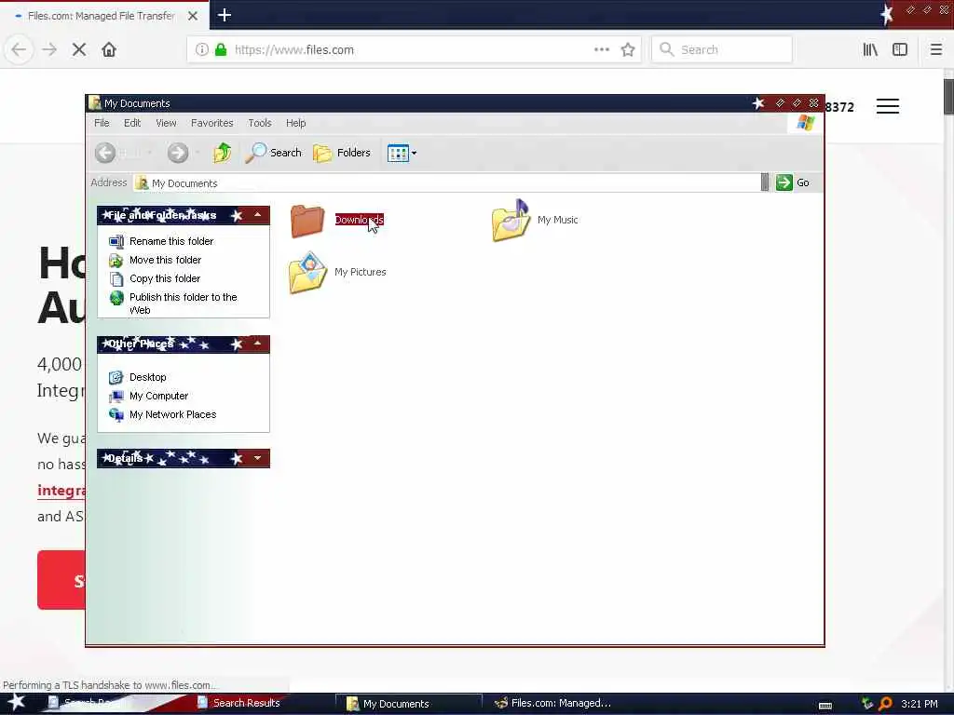The image size is (954, 715).
Task: Click Rename this folder
Action: (x=171, y=241)
